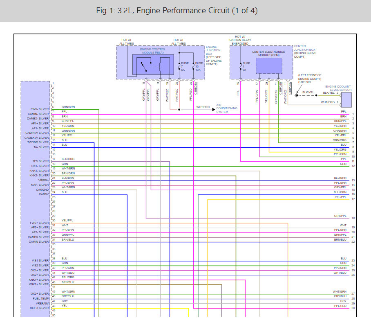Image resolution: width=371 pixels, height=327 pixels.
Task: Click the 'KNK2+ SILVER' pin label
Action: pos(38,284)
